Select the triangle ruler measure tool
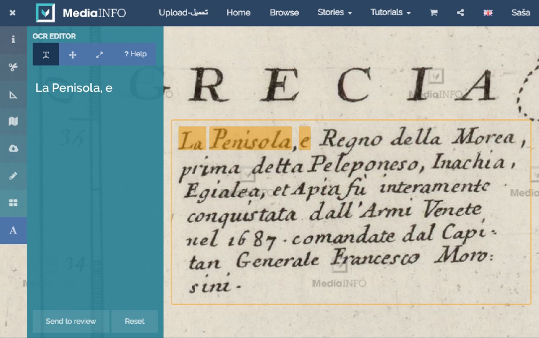The height and width of the screenshot is (338, 539). pyautogui.click(x=13, y=95)
